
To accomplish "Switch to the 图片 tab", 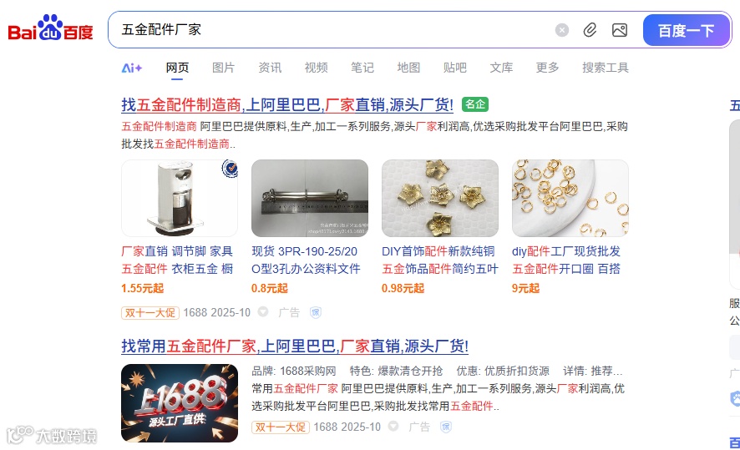I will 223,68.
